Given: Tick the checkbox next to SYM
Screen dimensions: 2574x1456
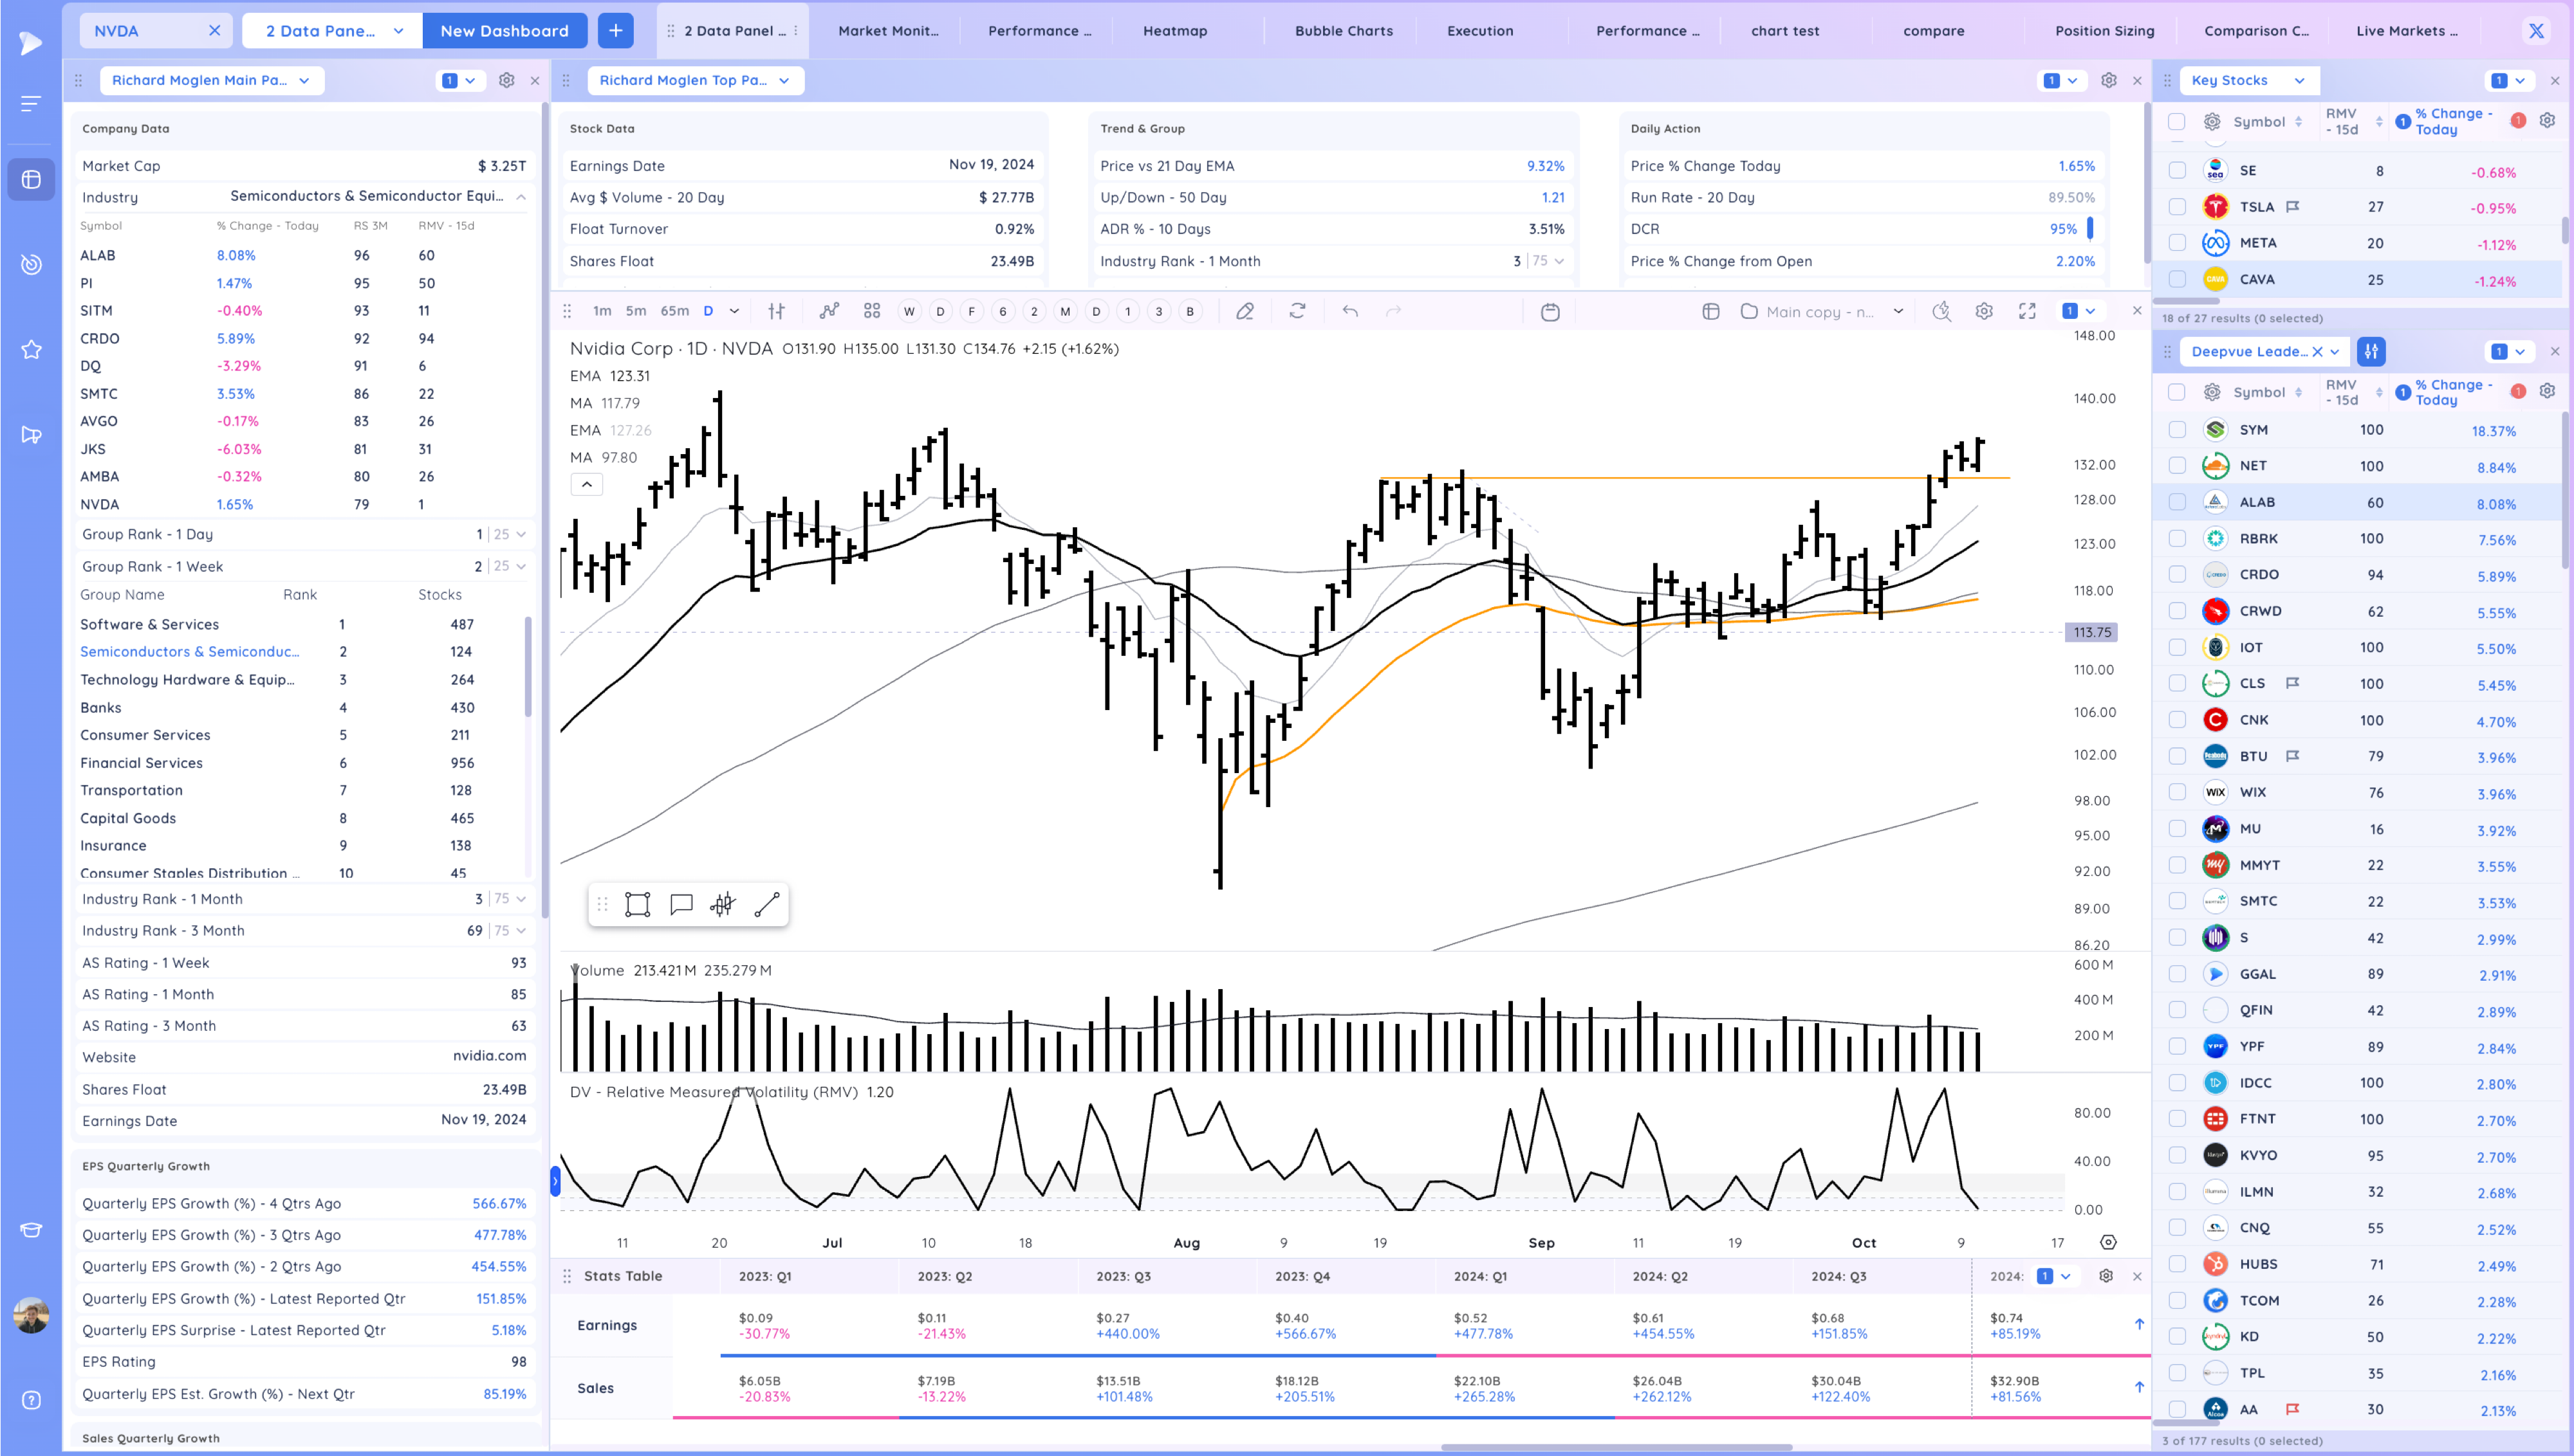Looking at the screenshot, I should [x=2177, y=430].
